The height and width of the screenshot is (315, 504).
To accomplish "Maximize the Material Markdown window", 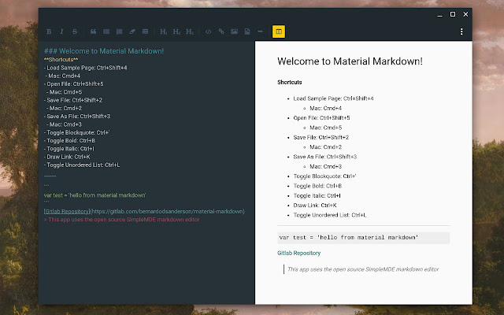I will pos(453,14).
